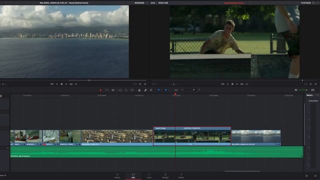Image resolution: width=320 pixels, height=180 pixels.
Task: Open the Edit page tab
Action: click(x=133, y=176)
